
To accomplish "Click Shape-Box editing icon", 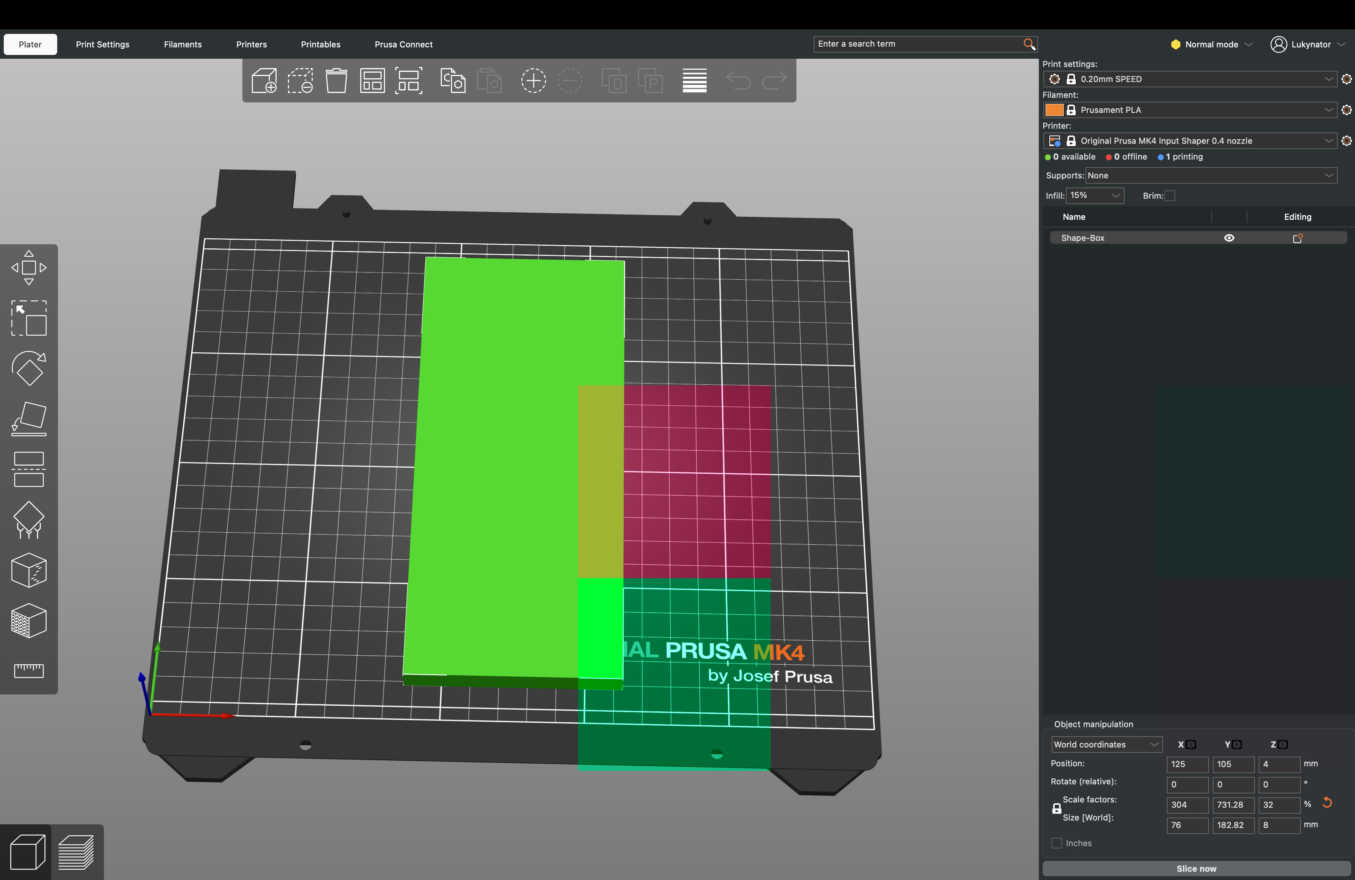I will (1297, 238).
